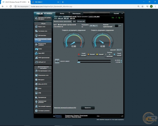Click the operation mode wireless router link

coord(70,17)
